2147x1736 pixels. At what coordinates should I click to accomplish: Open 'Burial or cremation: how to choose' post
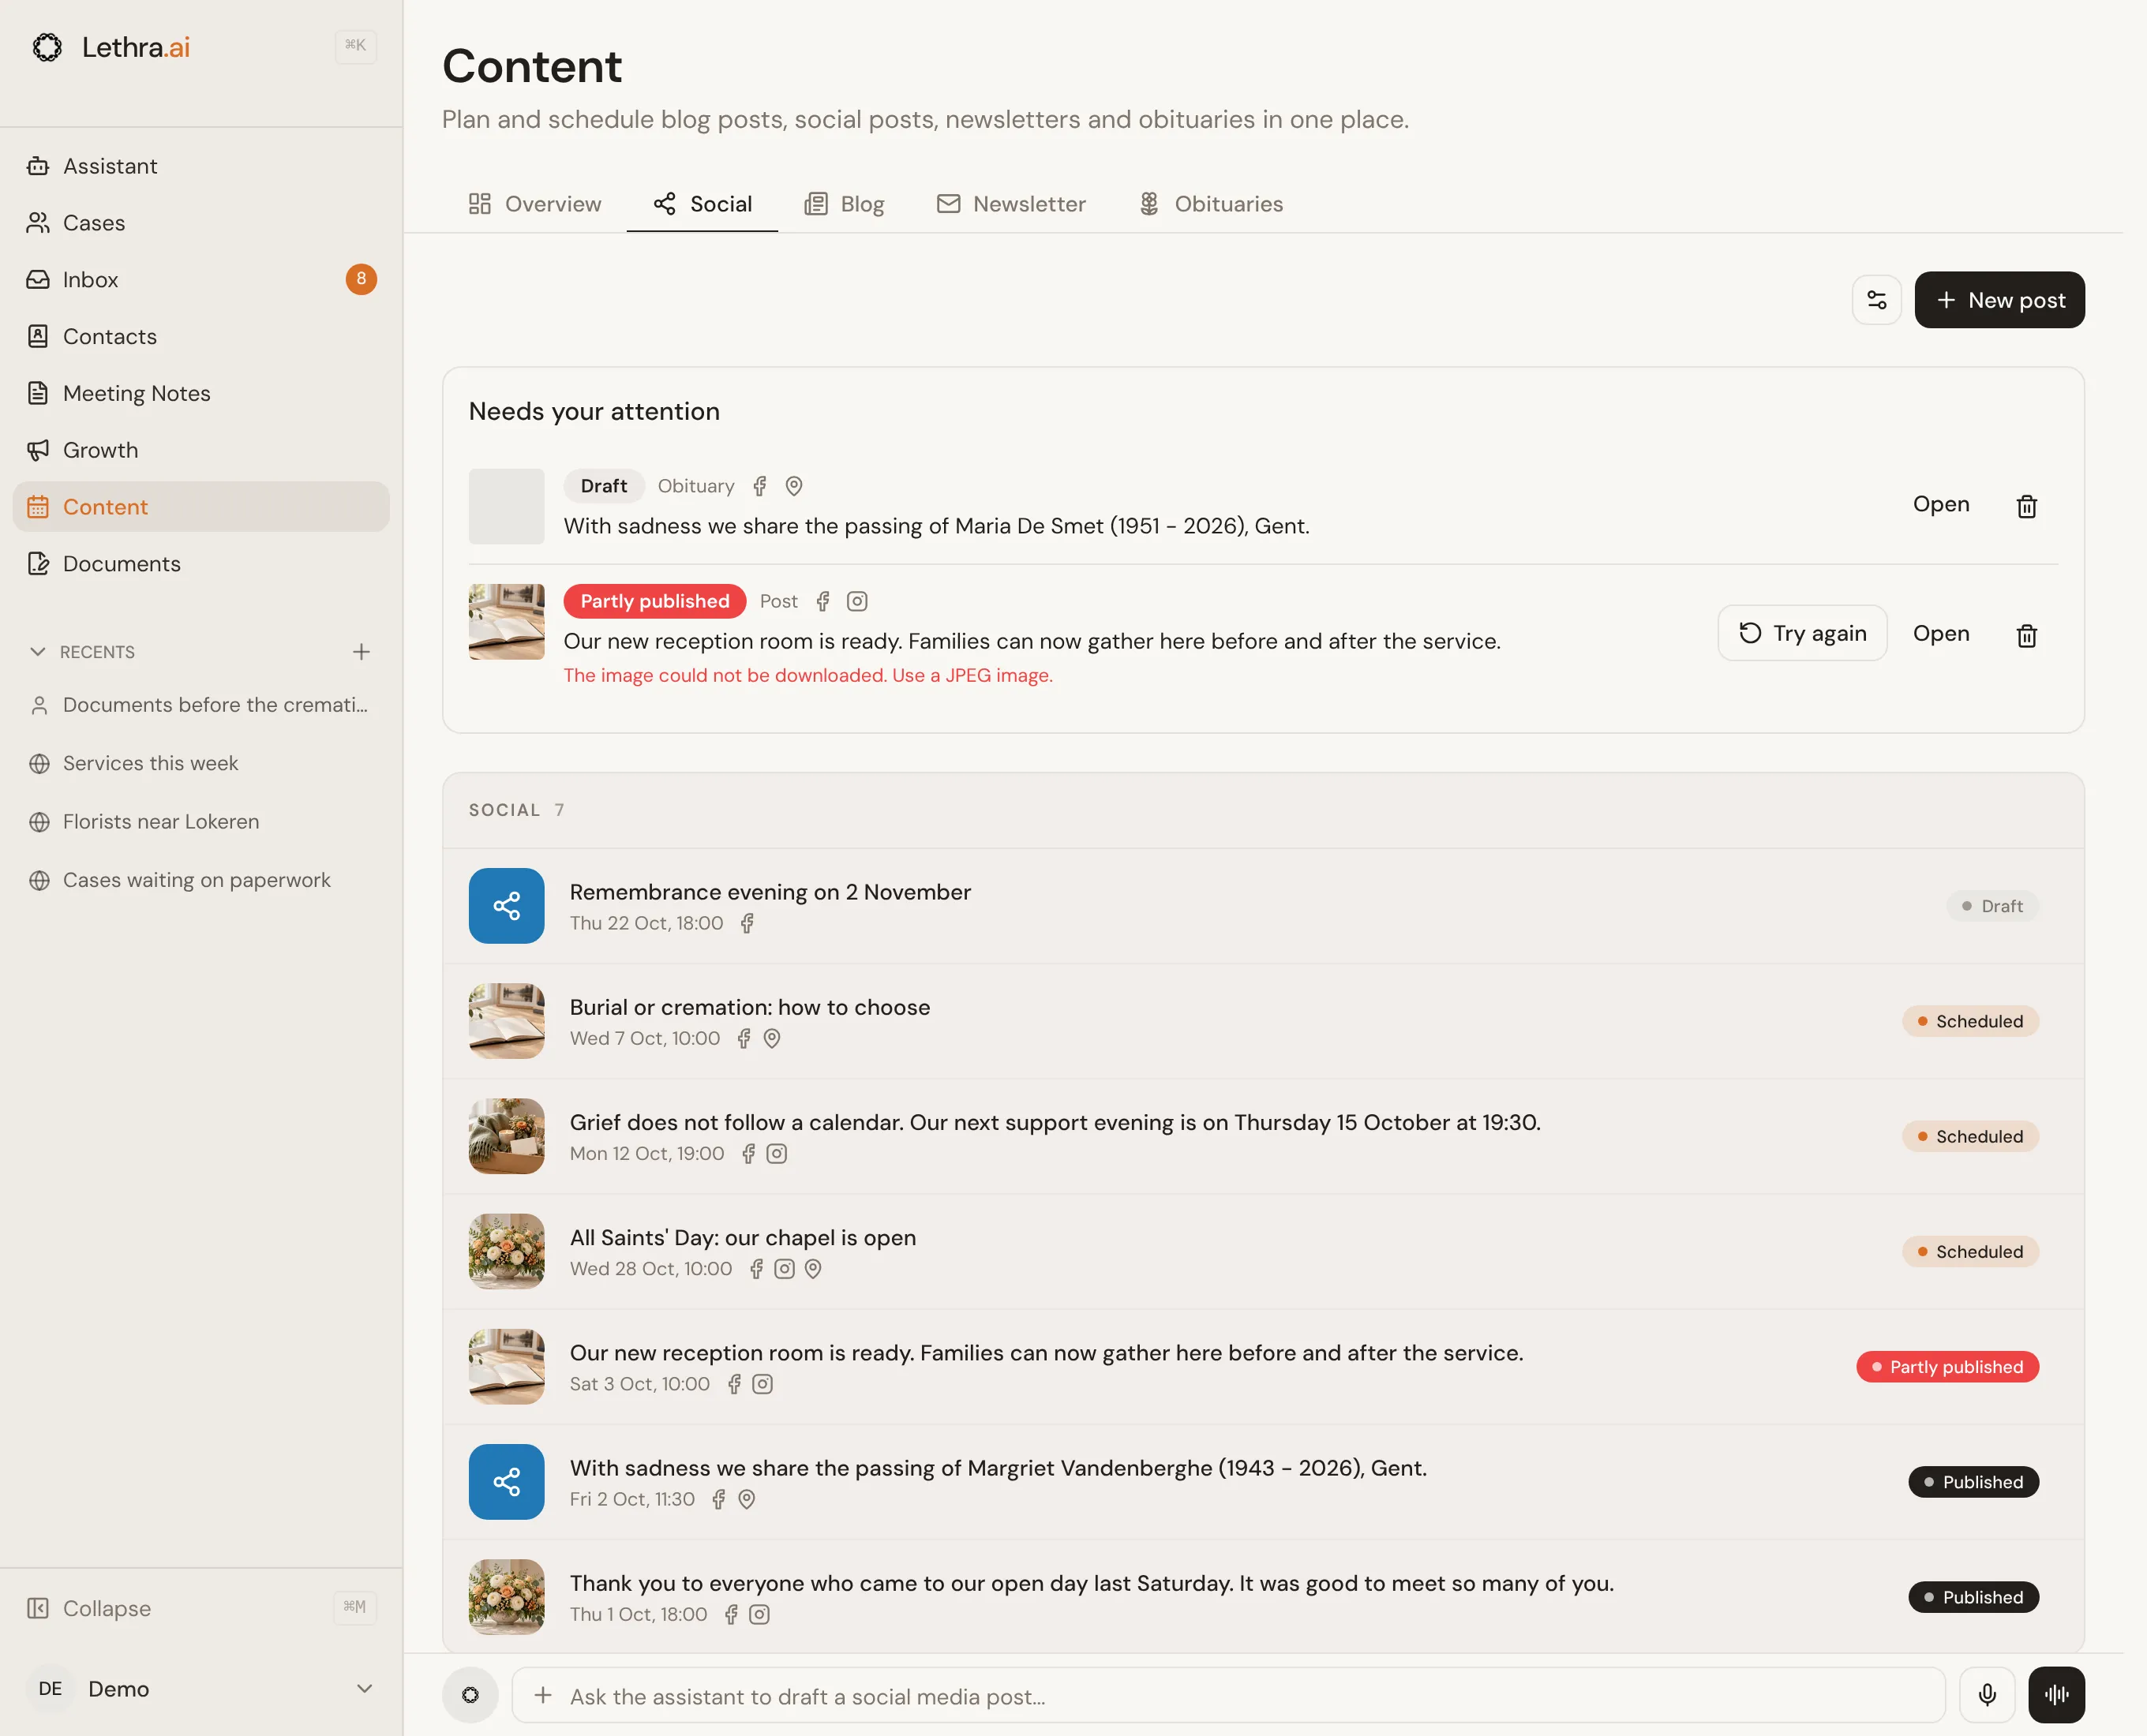(1263, 1021)
